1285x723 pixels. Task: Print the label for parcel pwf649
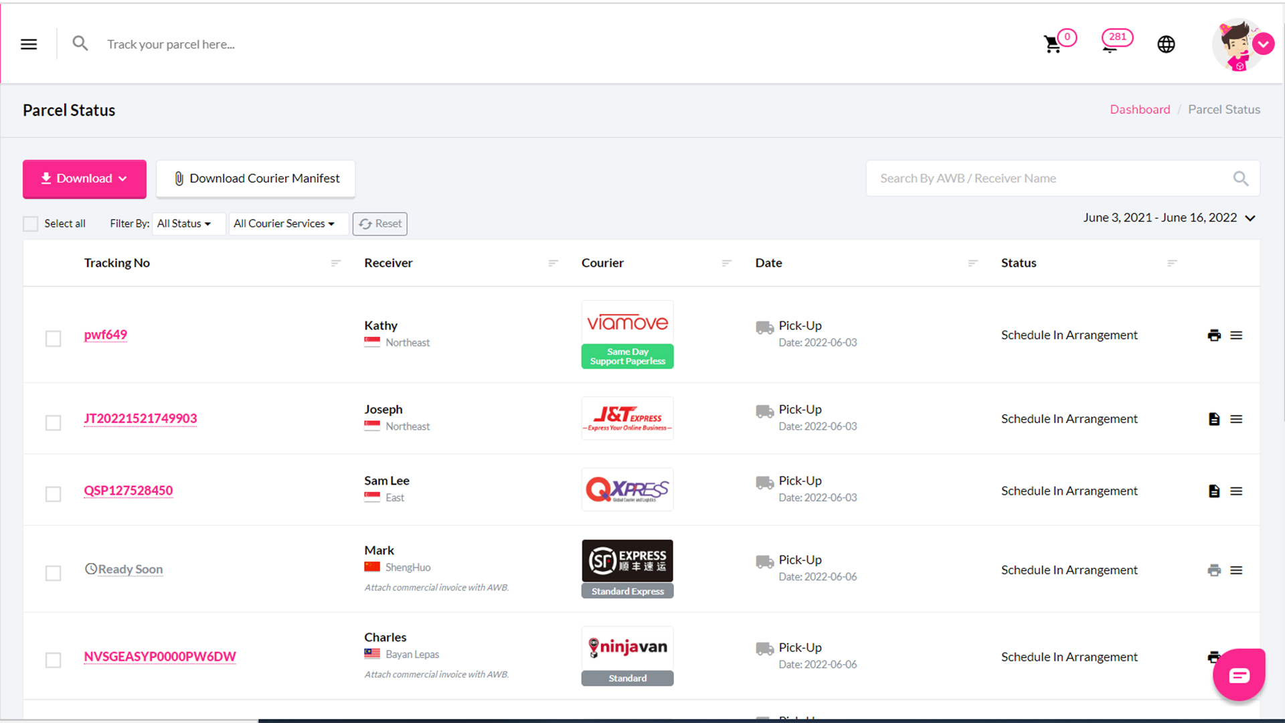click(1214, 335)
